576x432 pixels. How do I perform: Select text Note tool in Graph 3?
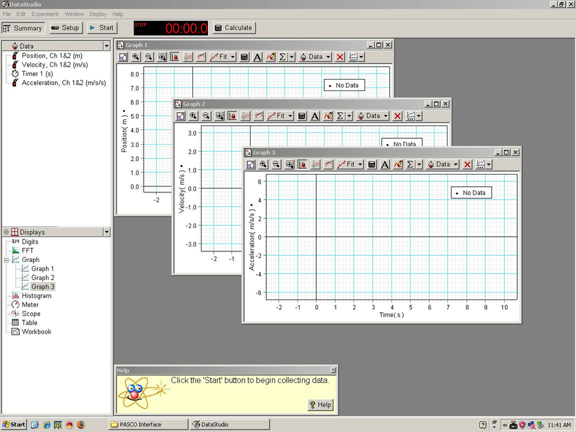tap(385, 165)
